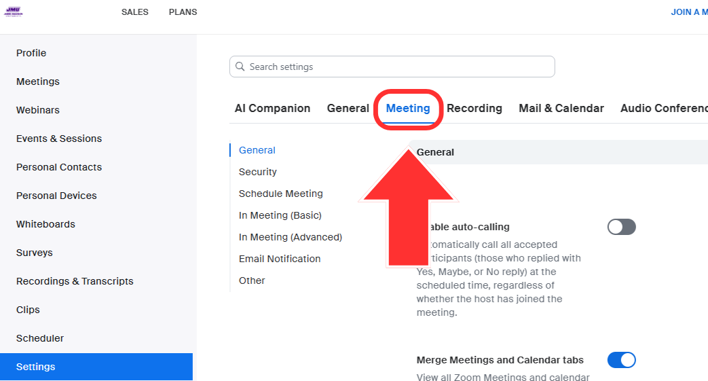Image resolution: width=708 pixels, height=381 pixels.
Task: Open Personal Contacts page
Action: pyautogui.click(x=59, y=167)
